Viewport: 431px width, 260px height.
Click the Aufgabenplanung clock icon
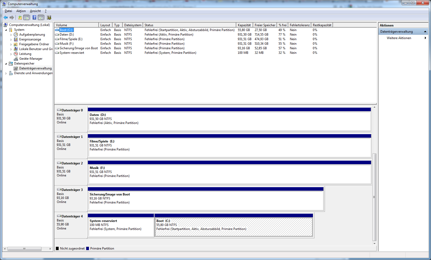16,35
